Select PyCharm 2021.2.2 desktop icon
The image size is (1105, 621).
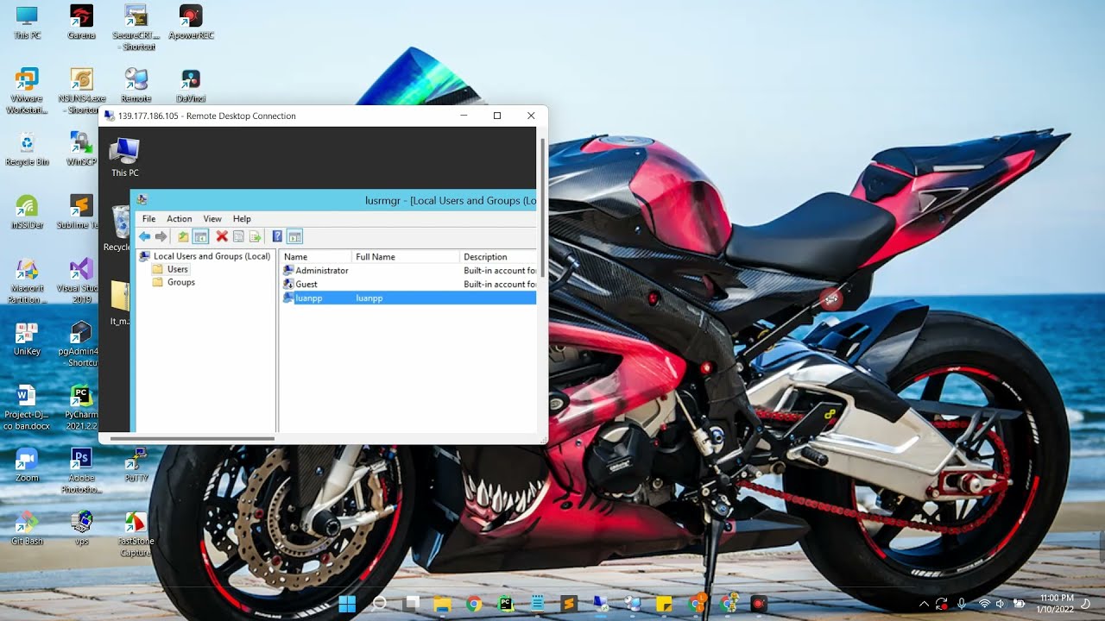coord(81,407)
